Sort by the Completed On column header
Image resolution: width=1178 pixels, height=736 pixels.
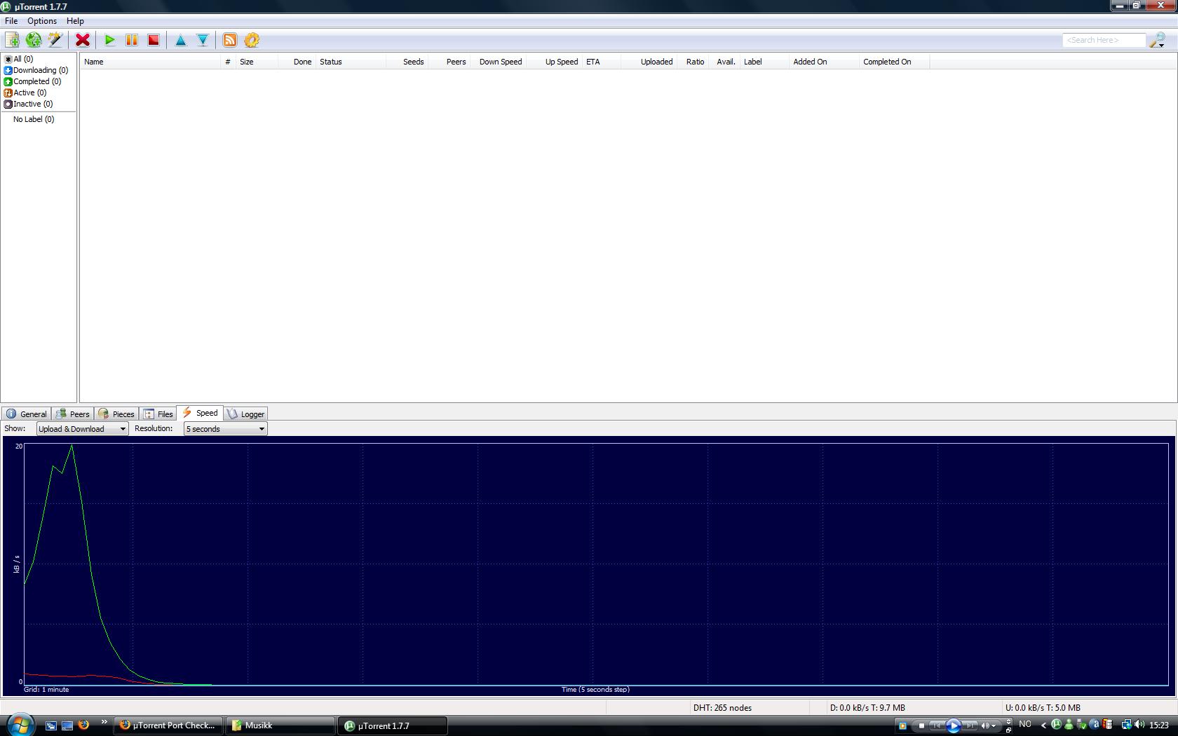coord(895,62)
